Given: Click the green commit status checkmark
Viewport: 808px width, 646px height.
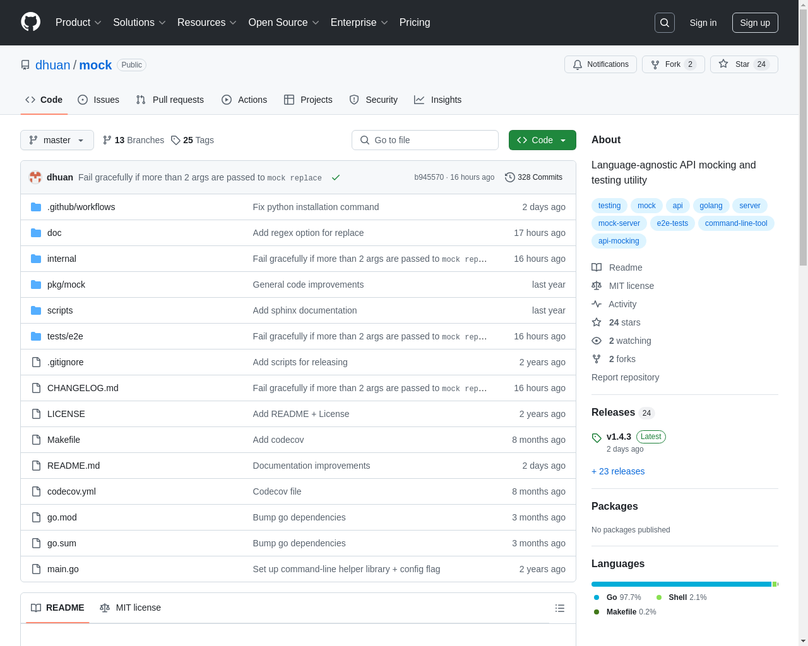Looking at the screenshot, I should [x=336, y=177].
